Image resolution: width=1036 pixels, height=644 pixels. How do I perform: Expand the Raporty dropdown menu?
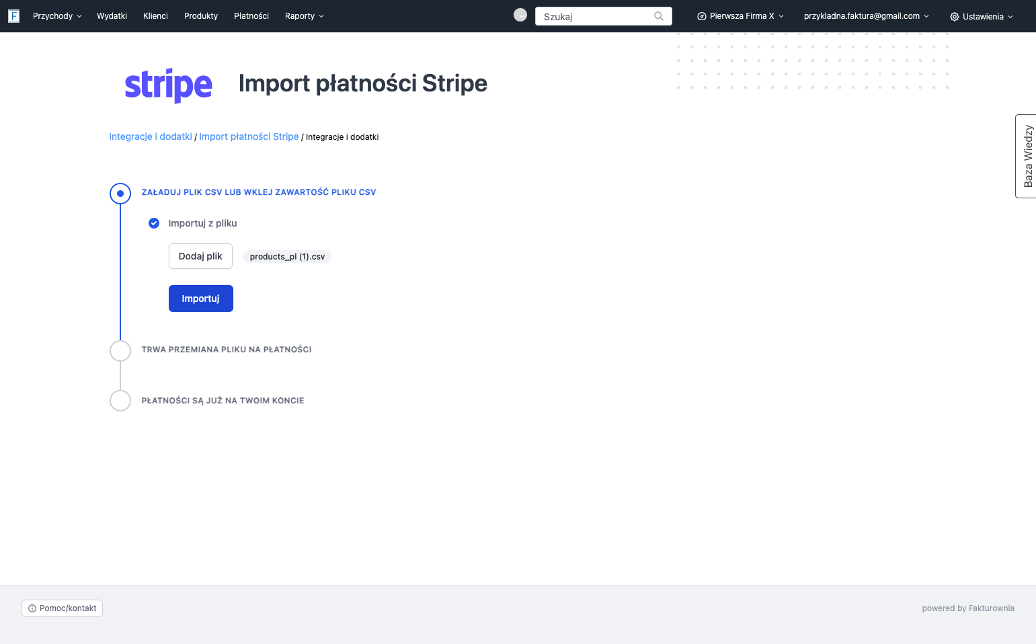click(304, 16)
